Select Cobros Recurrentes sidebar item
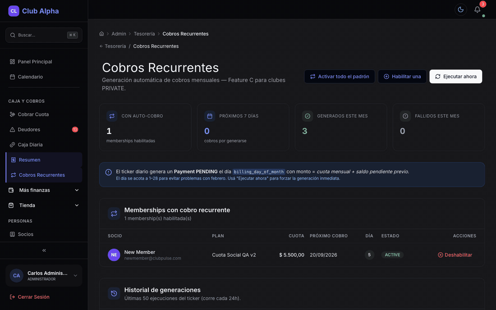This screenshot has height=310, width=496. [x=44, y=175]
